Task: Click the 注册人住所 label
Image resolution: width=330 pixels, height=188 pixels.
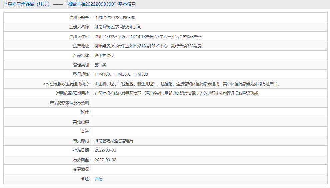Action: (79, 36)
